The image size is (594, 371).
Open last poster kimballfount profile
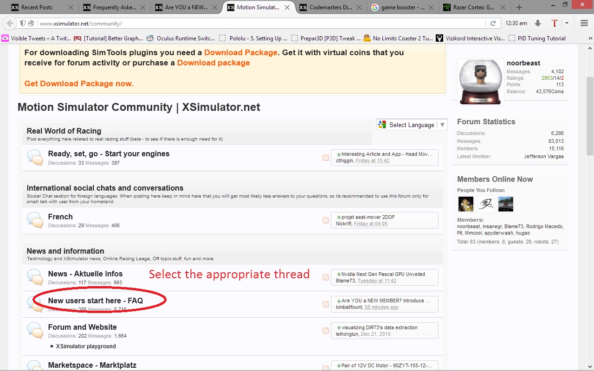coord(349,307)
